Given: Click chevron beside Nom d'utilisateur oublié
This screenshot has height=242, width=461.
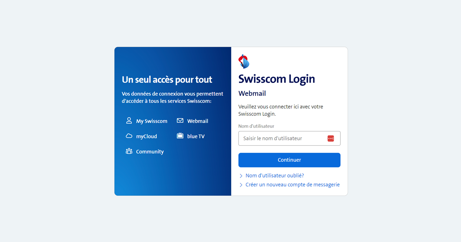Looking at the screenshot, I should click(241, 176).
